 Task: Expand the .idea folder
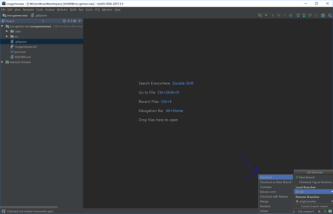pos(7,31)
